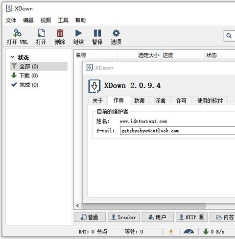Click the green download arrow in status bar

tap(206, 232)
